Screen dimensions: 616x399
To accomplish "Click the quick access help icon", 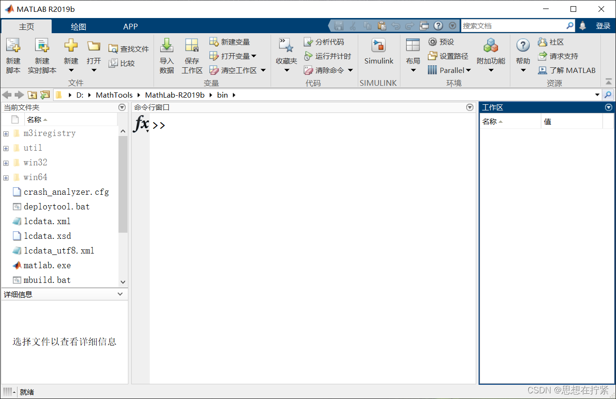I will [438, 26].
